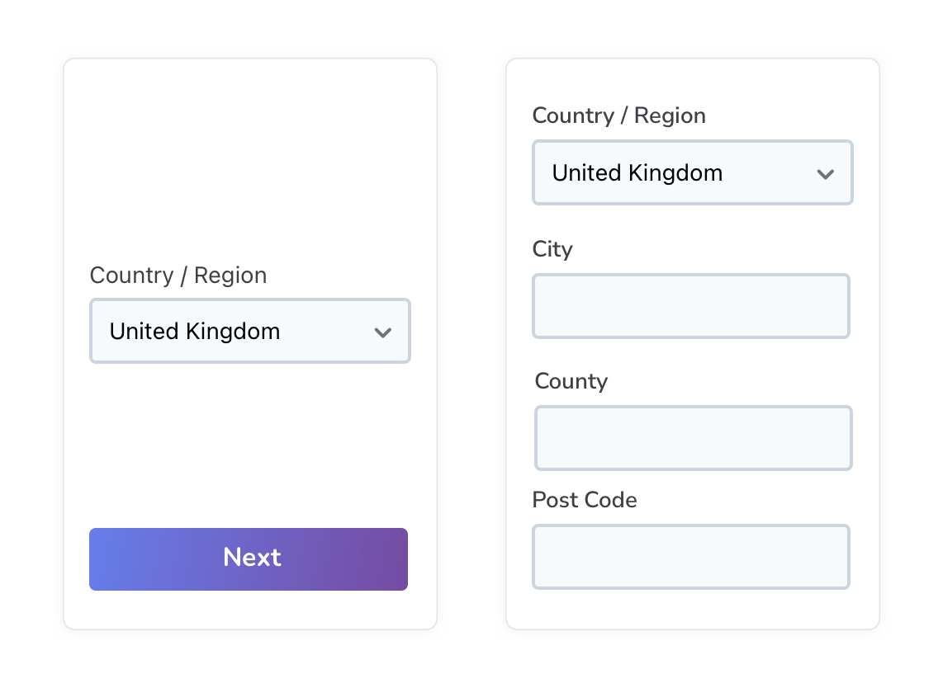This screenshot has width=943, height=688.
Task: Click the Post Code label
Action: 585,500
